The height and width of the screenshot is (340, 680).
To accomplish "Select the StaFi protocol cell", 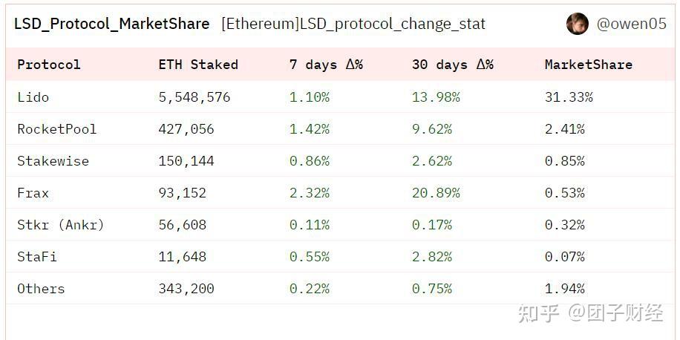I will click(x=37, y=257).
